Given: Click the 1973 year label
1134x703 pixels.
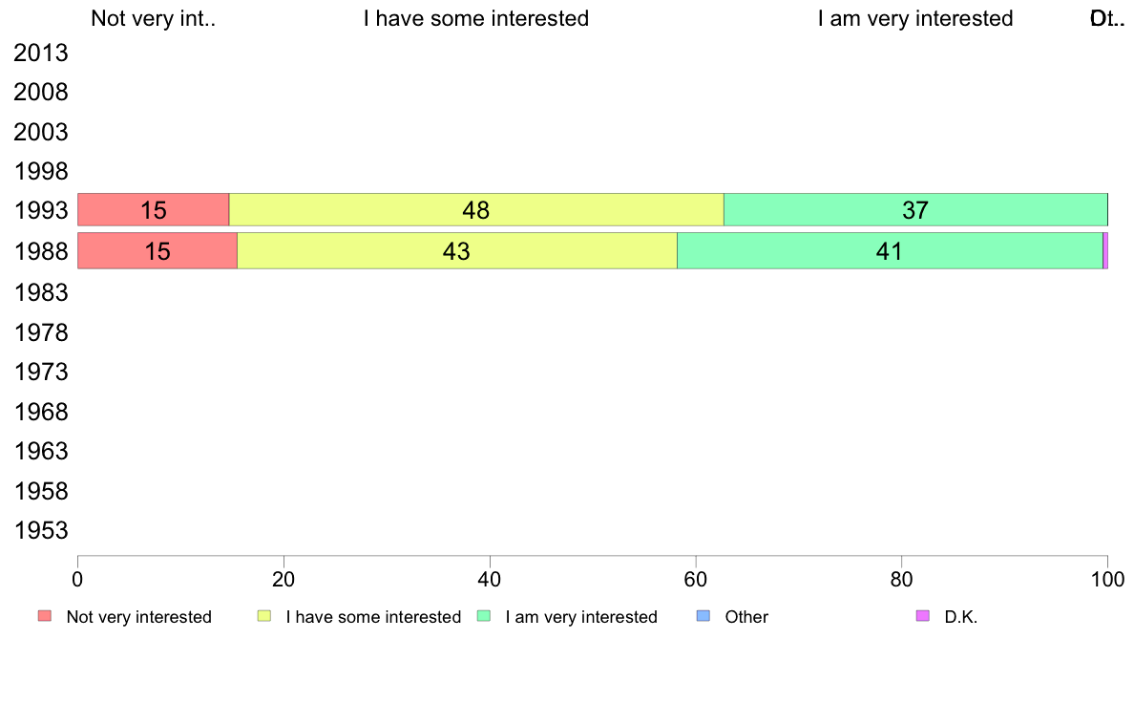Looking at the screenshot, I should point(41,373).
